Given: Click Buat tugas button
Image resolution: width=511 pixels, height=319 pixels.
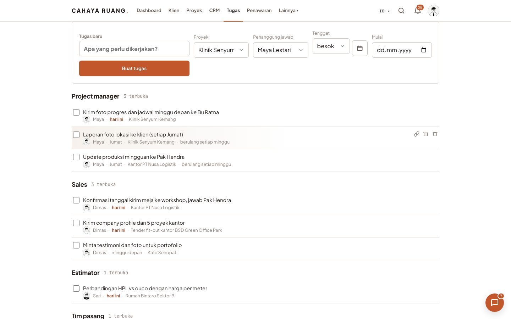Looking at the screenshot, I should tap(134, 68).
